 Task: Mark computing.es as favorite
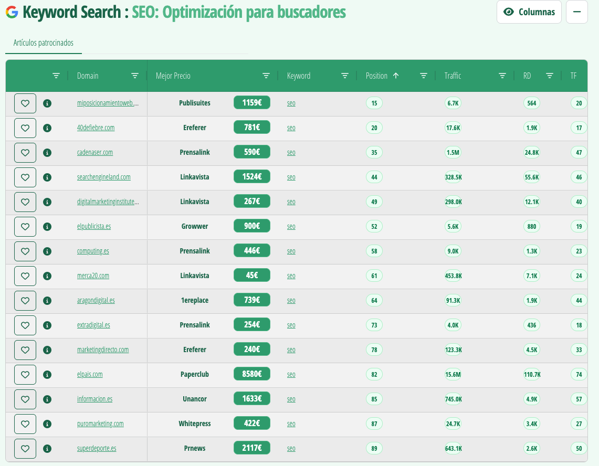point(25,251)
